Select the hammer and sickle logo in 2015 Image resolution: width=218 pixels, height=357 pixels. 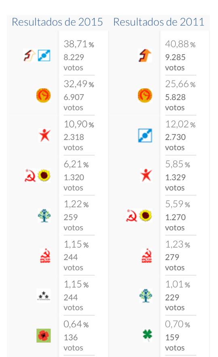pos(30,176)
